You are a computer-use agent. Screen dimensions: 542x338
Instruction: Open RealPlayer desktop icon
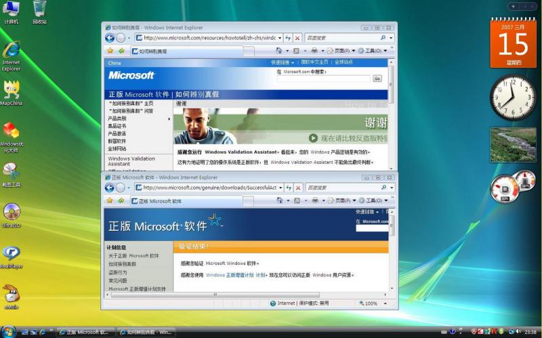pyautogui.click(x=12, y=257)
